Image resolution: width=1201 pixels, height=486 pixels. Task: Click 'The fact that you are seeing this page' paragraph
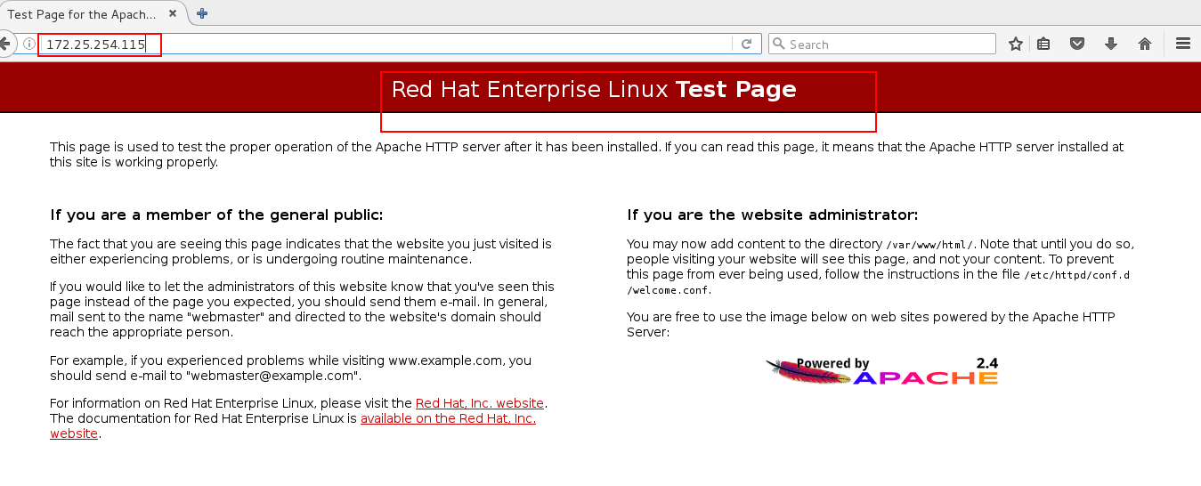pyautogui.click(x=301, y=251)
